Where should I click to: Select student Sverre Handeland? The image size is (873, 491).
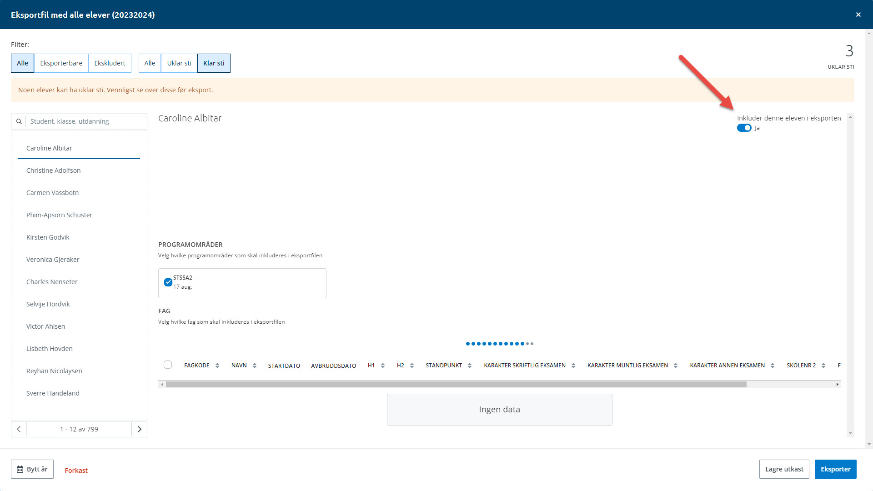coord(79,393)
